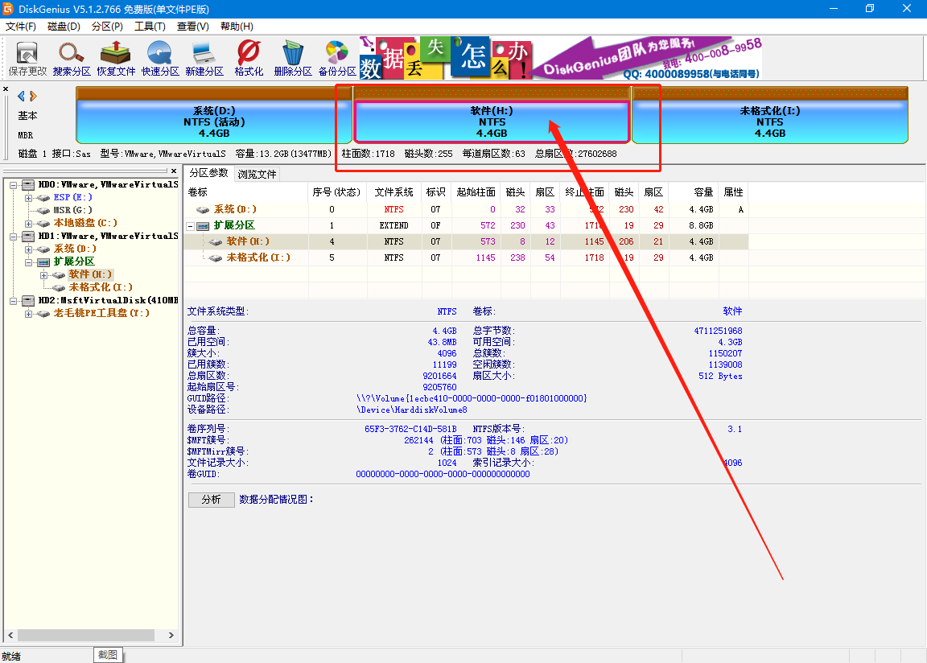Switch to the 浏览文件 tab
The image size is (927, 663).
coord(257,175)
